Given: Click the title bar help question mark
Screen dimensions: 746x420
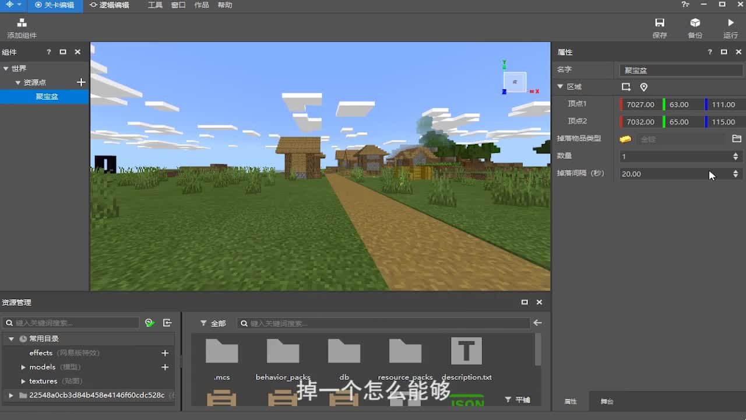Looking at the screenshot, I should (x=685, y=5).
